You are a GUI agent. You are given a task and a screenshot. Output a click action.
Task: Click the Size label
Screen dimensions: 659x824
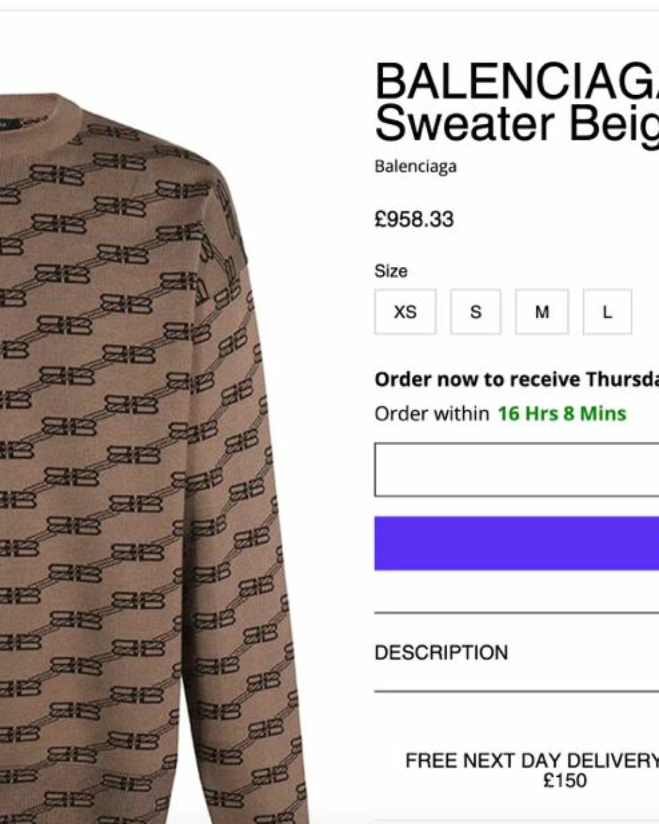(391, 271)
